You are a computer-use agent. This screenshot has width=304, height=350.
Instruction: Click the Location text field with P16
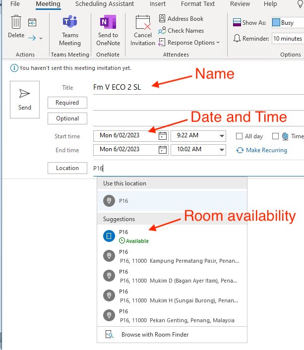pos(198,168)
